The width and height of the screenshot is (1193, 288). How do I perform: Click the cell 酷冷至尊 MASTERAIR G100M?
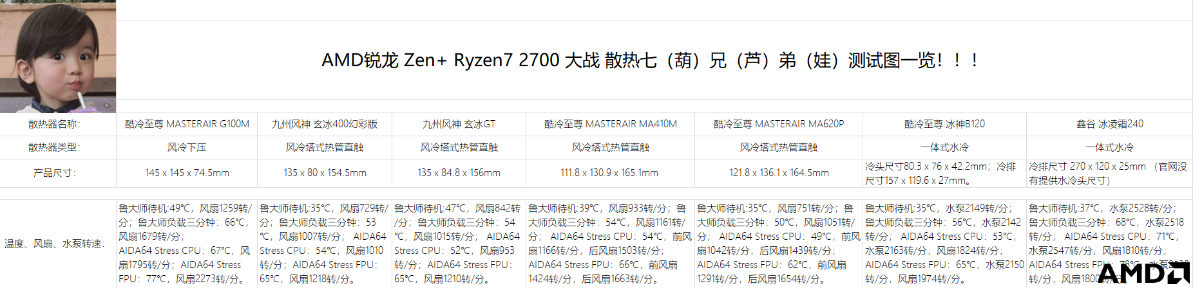tap(187, 124)
